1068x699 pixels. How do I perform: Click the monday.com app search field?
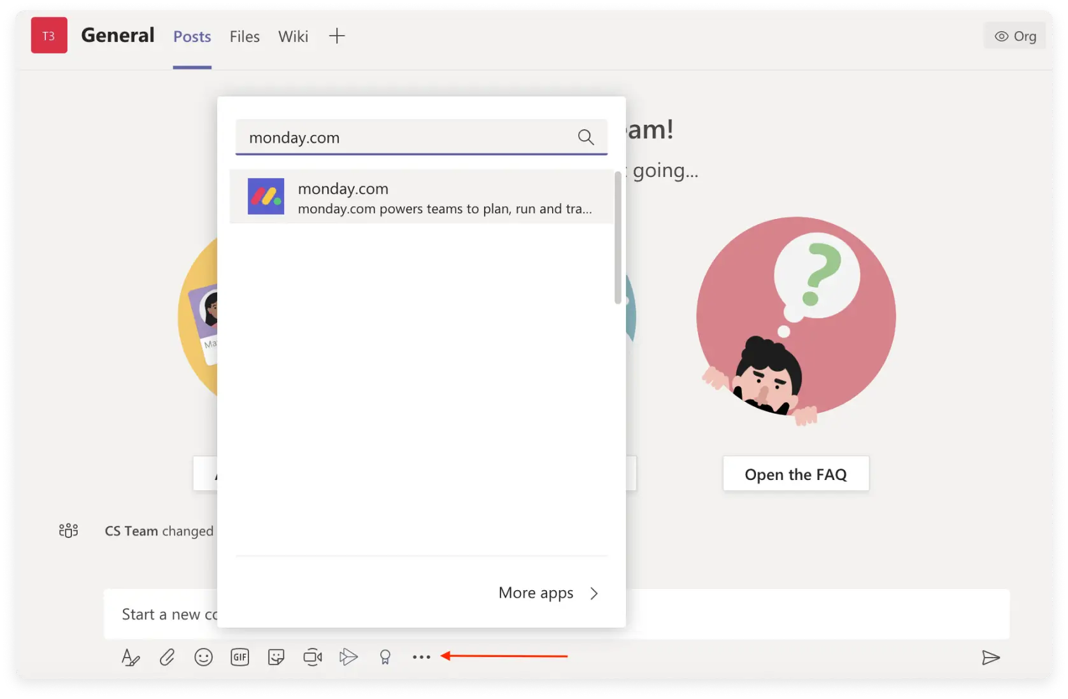(x=421, y=137)
